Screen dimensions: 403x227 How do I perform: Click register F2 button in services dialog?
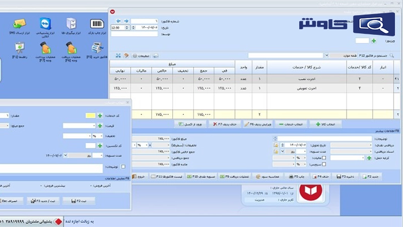click(79, 201)
